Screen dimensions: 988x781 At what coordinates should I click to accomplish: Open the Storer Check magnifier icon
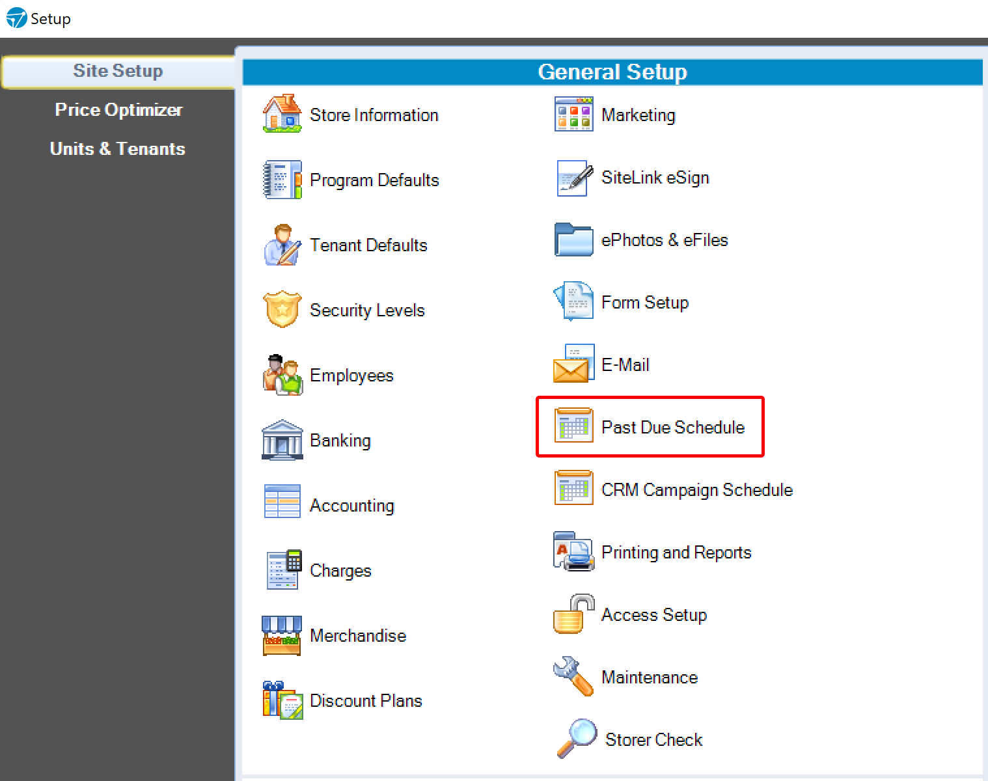coord(577,739)
